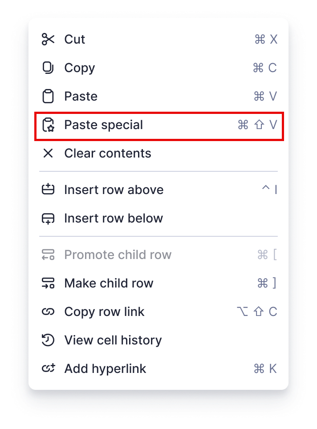Screen dimensions: 317x429
Task: Click the Insert row below icon
Action: (49, 218)
